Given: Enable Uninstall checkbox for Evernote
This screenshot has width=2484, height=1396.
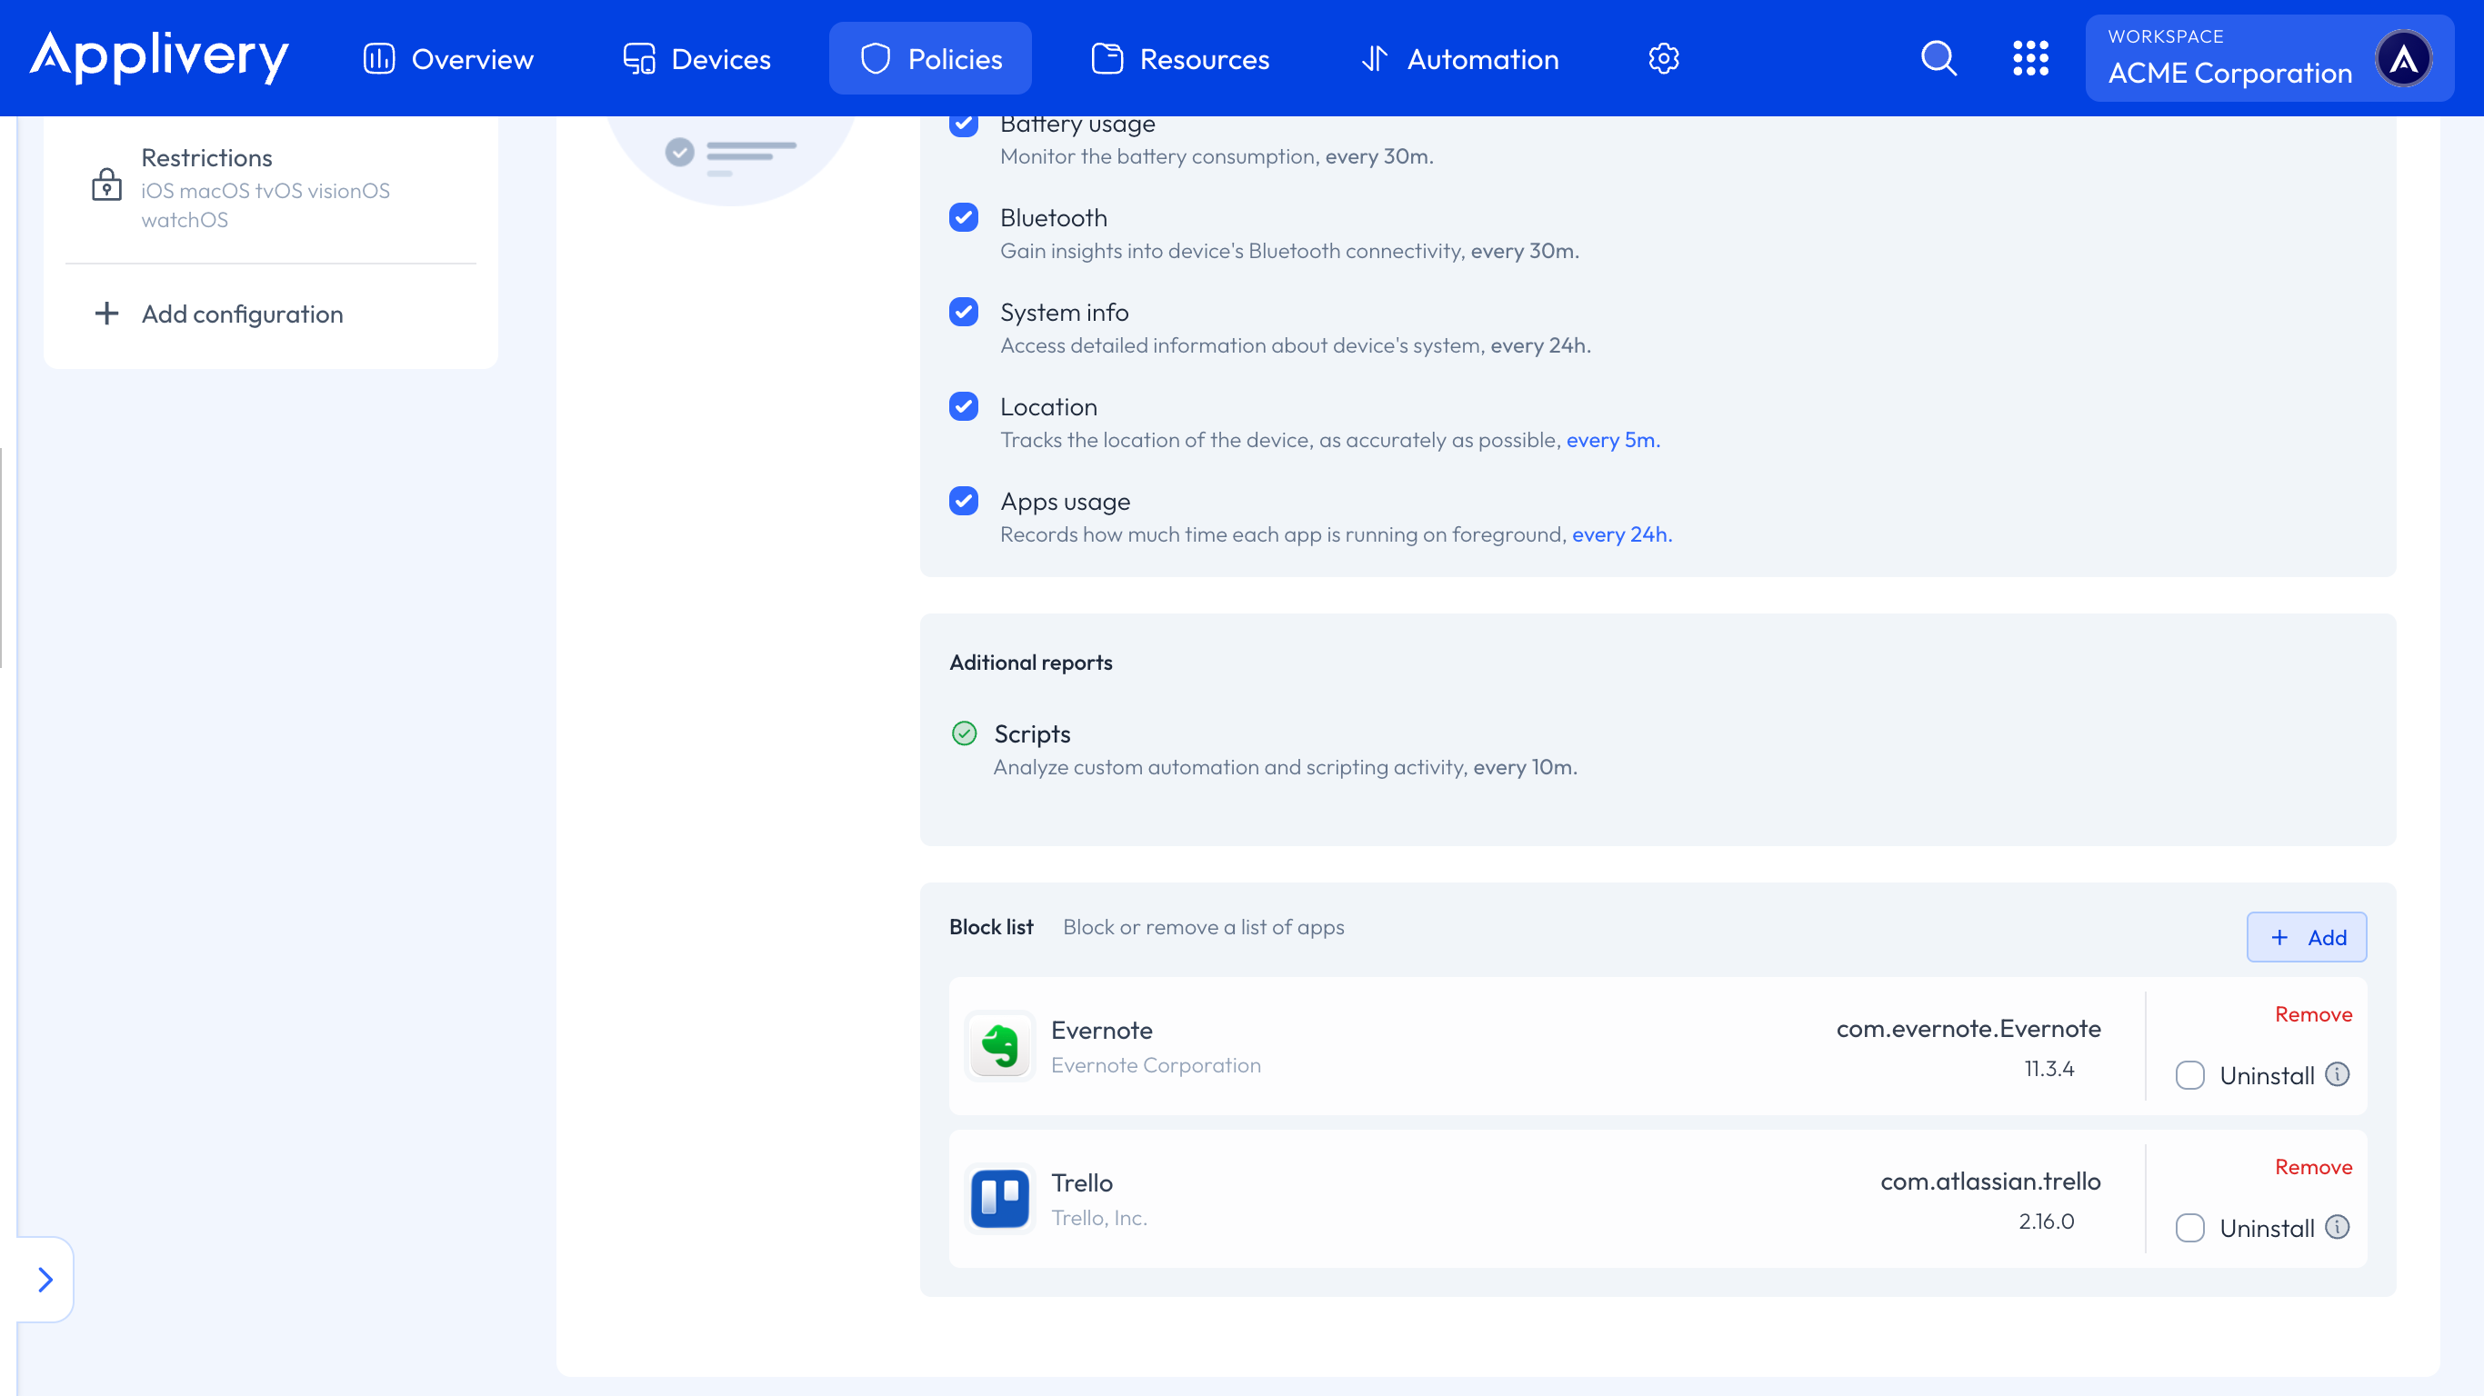Looking at the screenshot, I should tap(2190, 1075).
